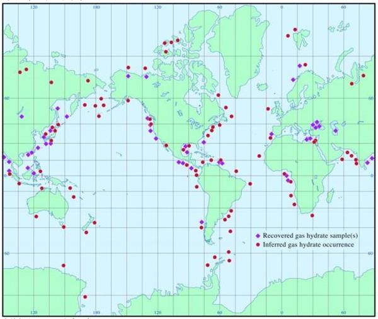Select the red marker at Africa's southern tip
The width and height of the screenshot is (378, 319).
pos(312,215)
